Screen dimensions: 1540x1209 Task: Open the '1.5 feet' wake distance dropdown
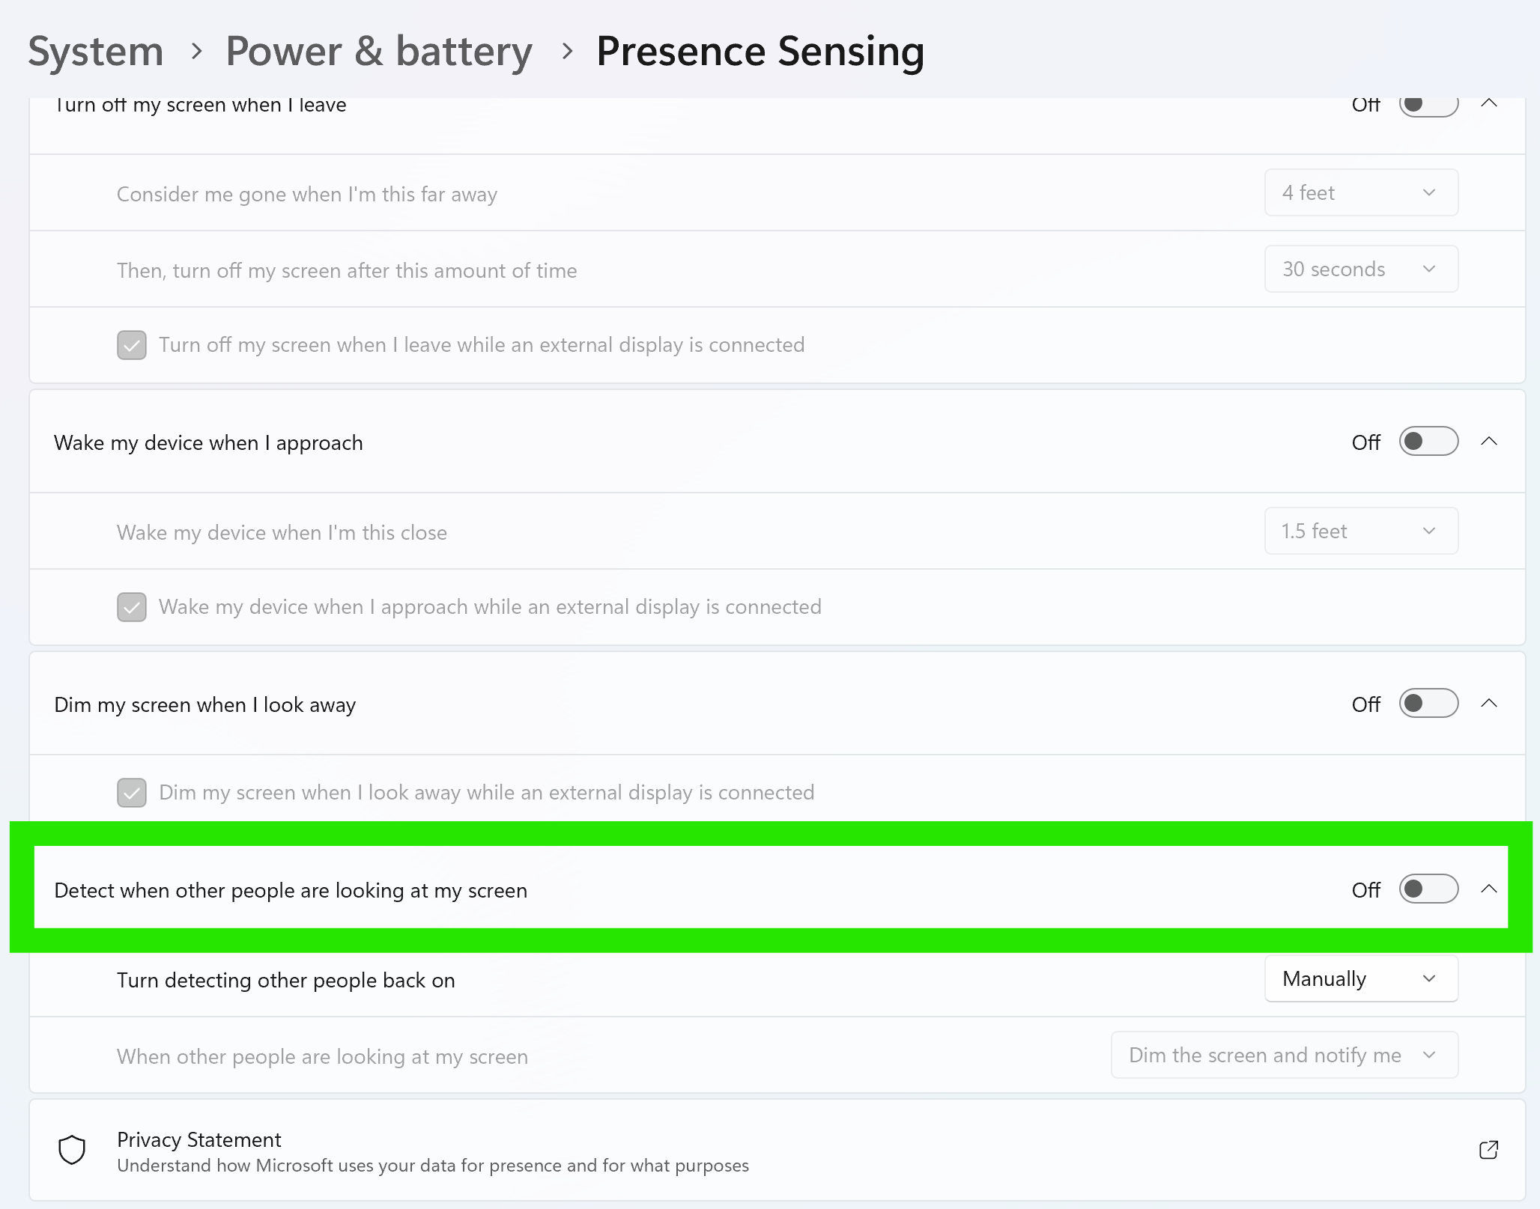coord(1360,532)
